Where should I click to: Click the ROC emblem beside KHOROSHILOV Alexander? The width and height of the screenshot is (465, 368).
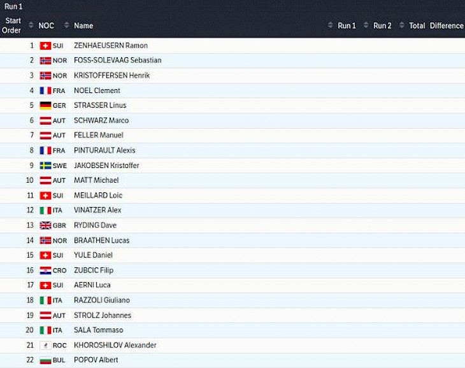tap(45, 345)
